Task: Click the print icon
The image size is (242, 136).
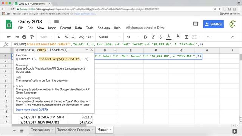Action: [x=24, y=37]
